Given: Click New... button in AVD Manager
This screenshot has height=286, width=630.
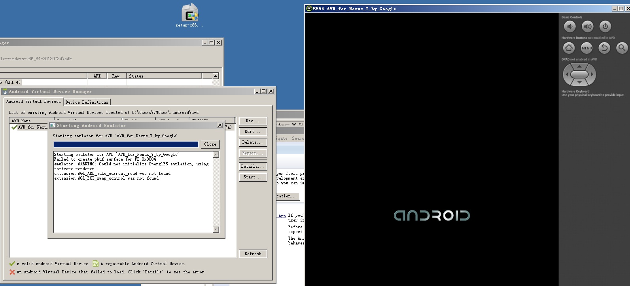Looking at the screenshot, I should pos(253,121).
